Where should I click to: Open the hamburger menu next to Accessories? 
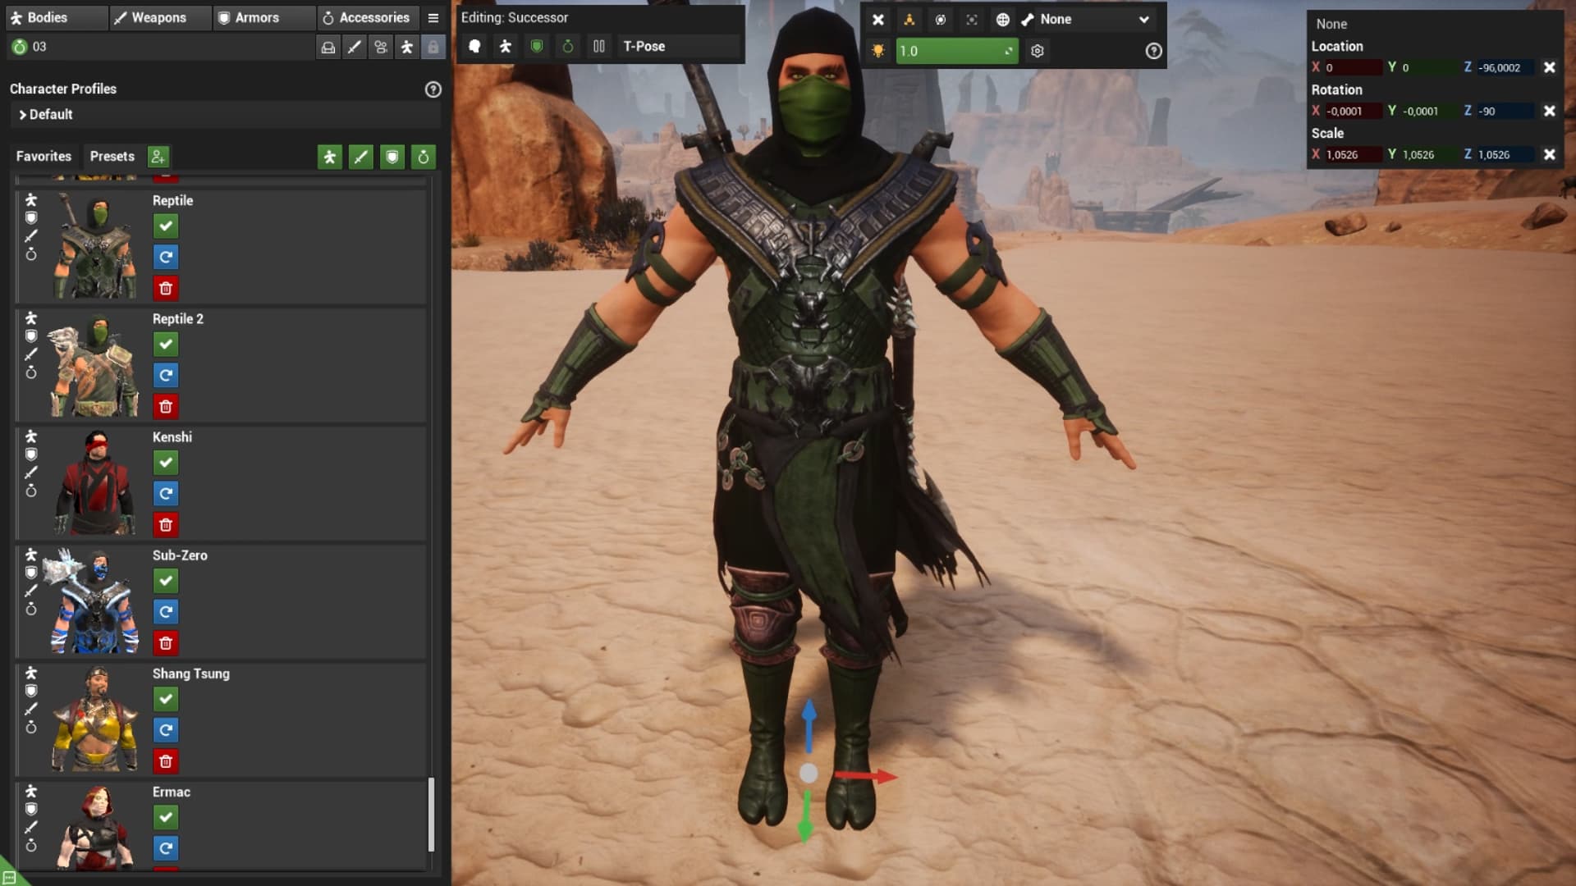(433, 18)
